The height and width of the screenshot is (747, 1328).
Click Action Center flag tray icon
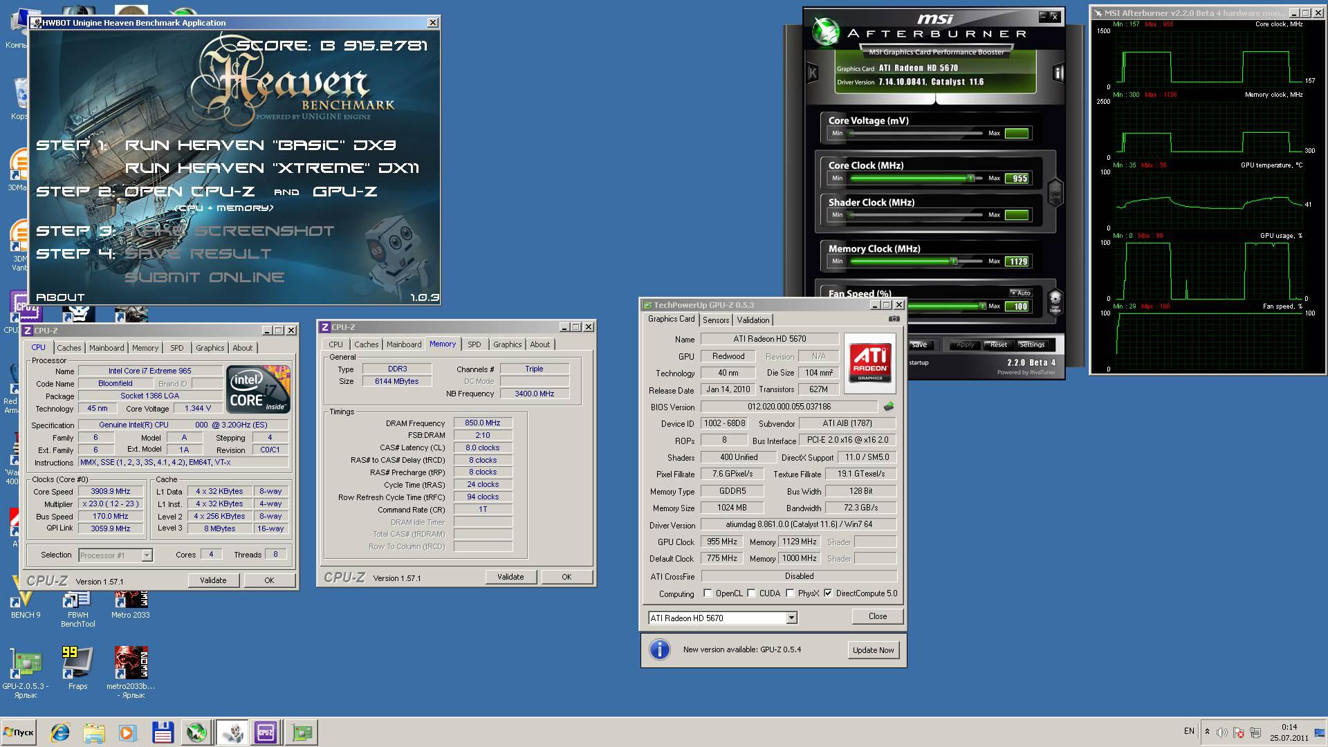[x=1239, y=732]
